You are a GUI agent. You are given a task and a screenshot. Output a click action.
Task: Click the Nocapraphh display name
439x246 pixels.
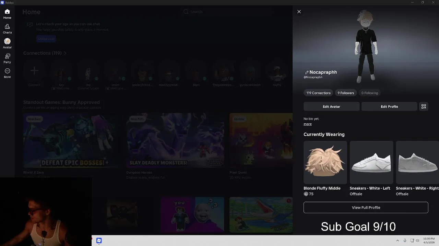pyautogui.click(x=323, y=72)
